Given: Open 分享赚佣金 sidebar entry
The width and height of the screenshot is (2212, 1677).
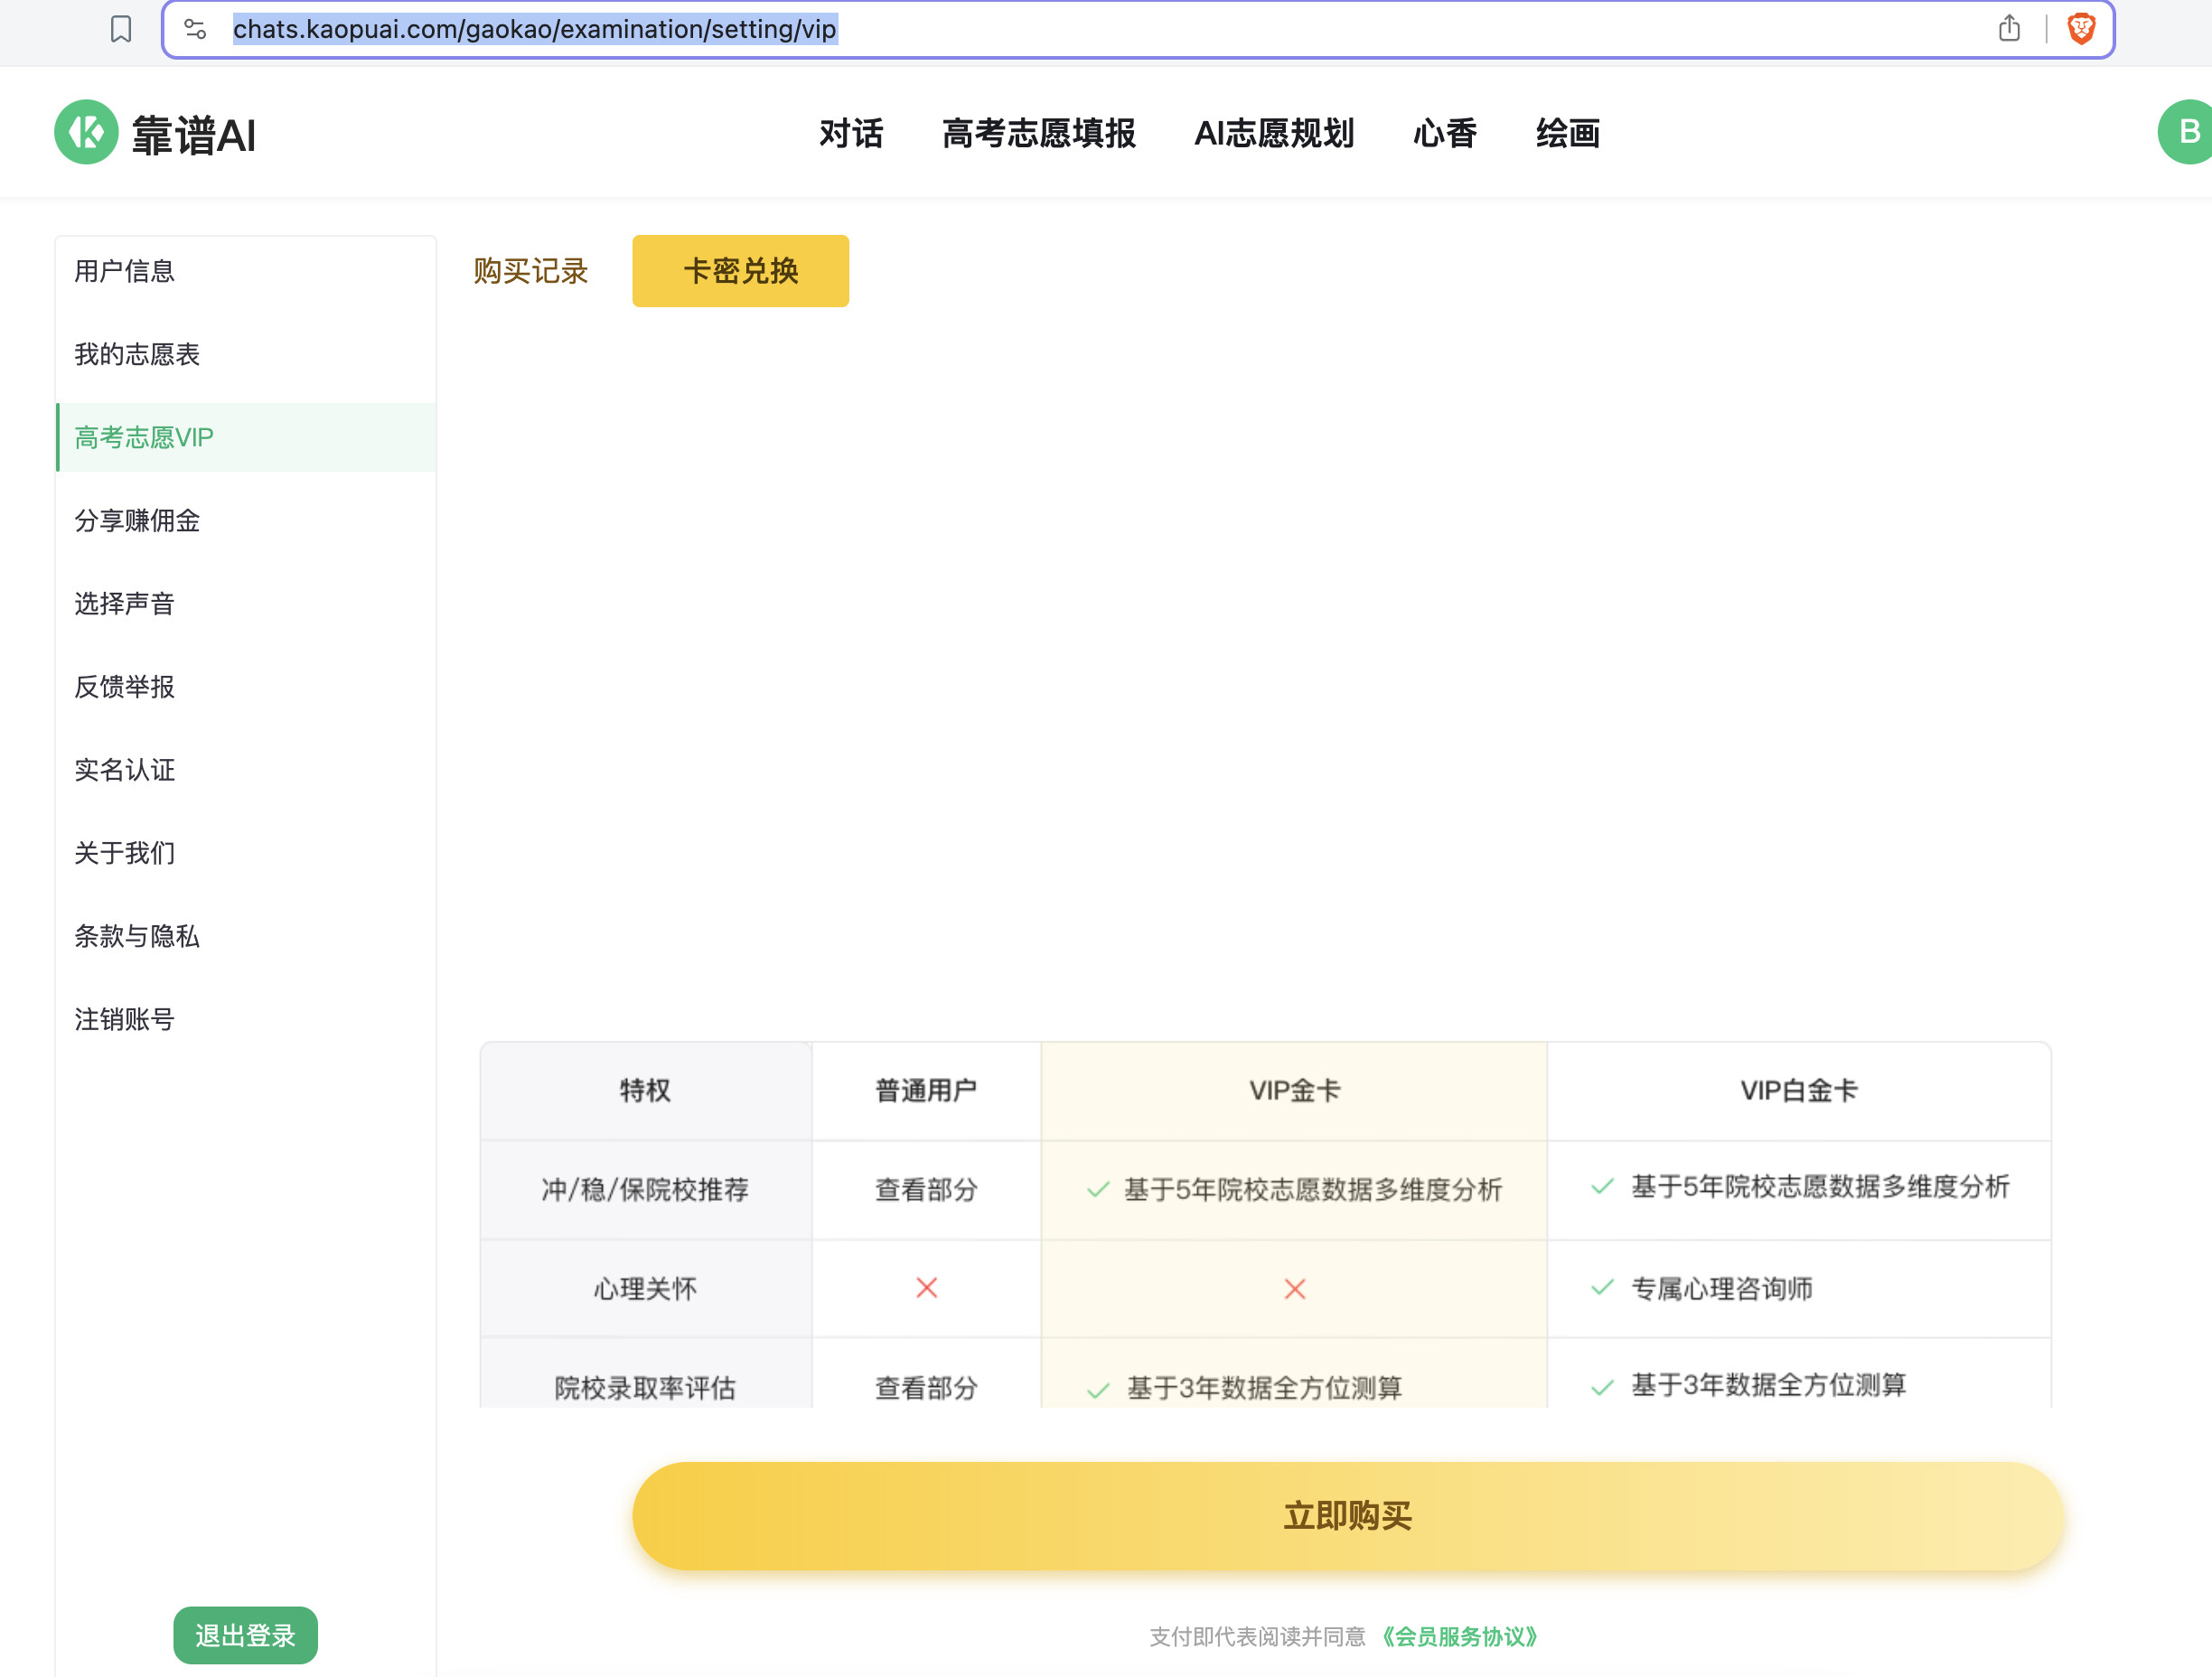Looking at the screenshot, I should (137, 520).
